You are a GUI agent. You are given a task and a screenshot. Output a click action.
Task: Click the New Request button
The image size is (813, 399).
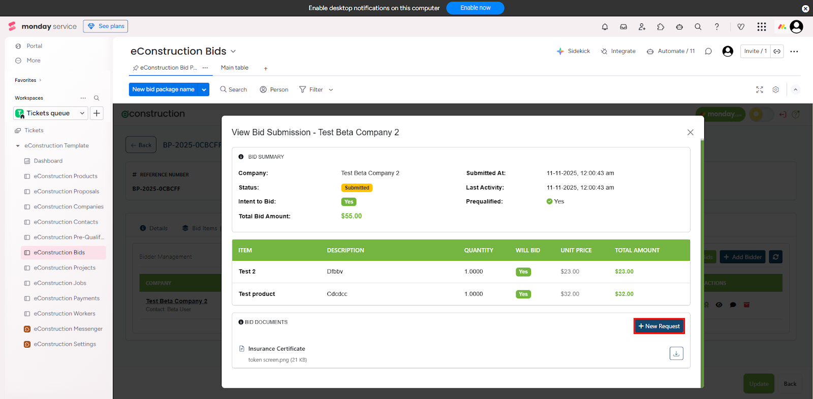point(659,326)
